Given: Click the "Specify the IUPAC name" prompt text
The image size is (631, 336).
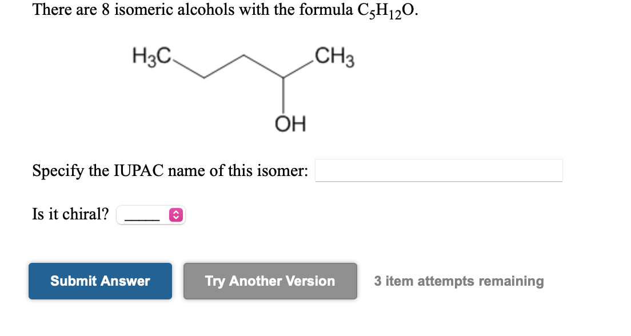Looking at the screenshot, I should pos(169,170).
